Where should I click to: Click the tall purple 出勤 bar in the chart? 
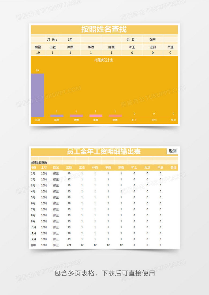pyautogui.click(x=38, y=95)
